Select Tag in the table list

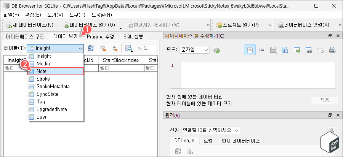click(55, 101)
